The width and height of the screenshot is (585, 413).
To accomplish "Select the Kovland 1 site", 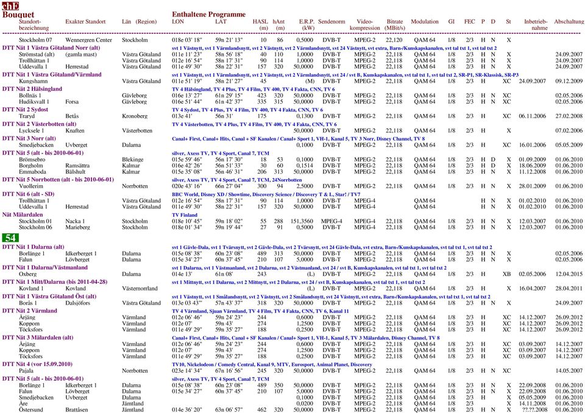I will tap(31, 288).
